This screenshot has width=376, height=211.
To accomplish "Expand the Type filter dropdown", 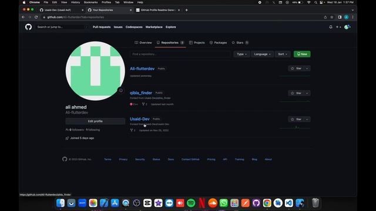I will [x=241, y=54].
